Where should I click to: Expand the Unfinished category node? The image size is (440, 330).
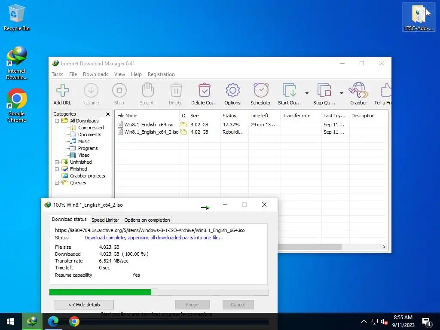click(x=57, y=162)
